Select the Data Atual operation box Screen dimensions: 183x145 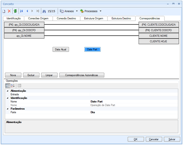(61, 49)
